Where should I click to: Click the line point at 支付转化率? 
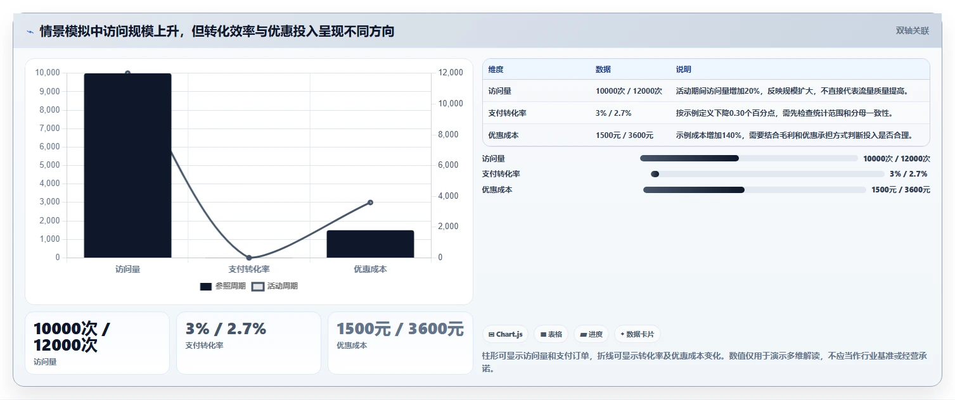click(x=249, y=258)
